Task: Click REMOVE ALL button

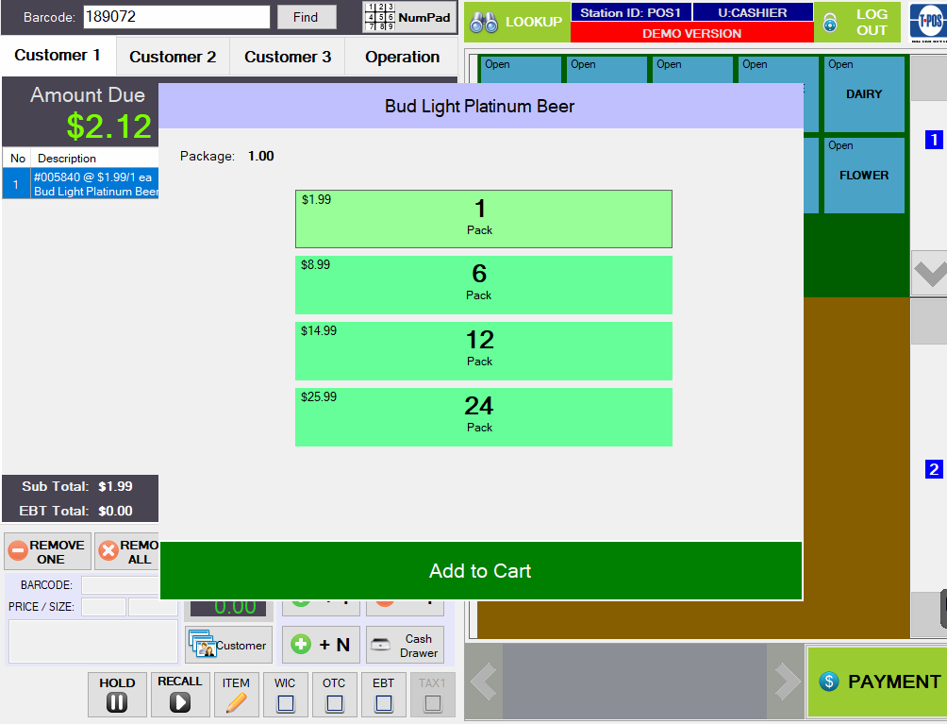Action: point(126,551)
